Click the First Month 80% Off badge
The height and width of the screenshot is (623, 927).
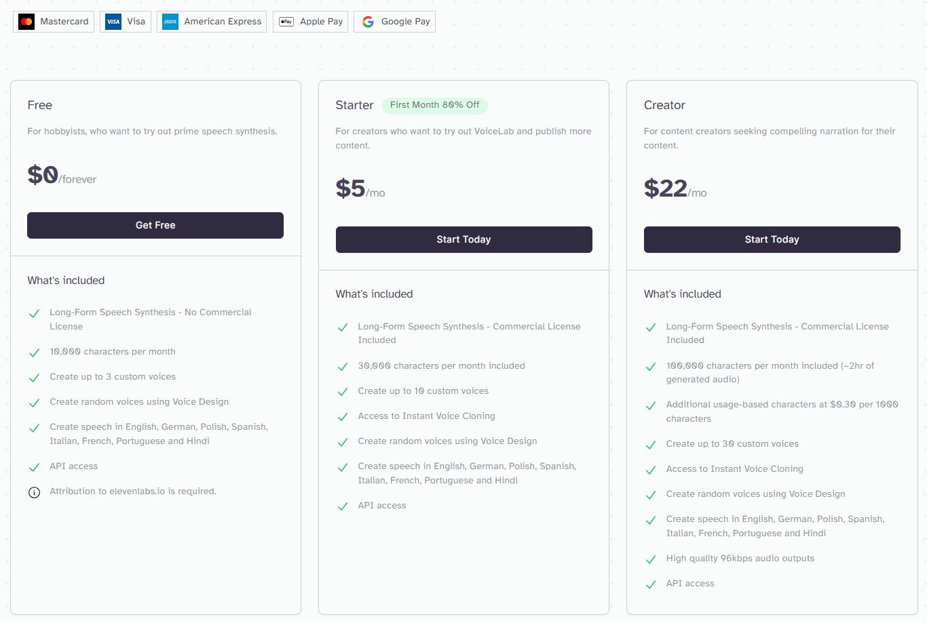coord(434,105)
